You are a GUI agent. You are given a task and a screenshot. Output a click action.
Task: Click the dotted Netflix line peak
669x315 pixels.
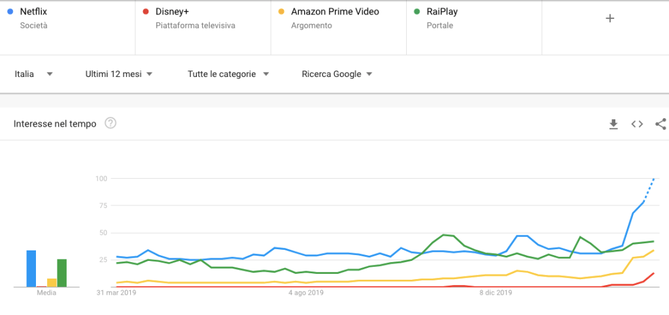point(654,179)
